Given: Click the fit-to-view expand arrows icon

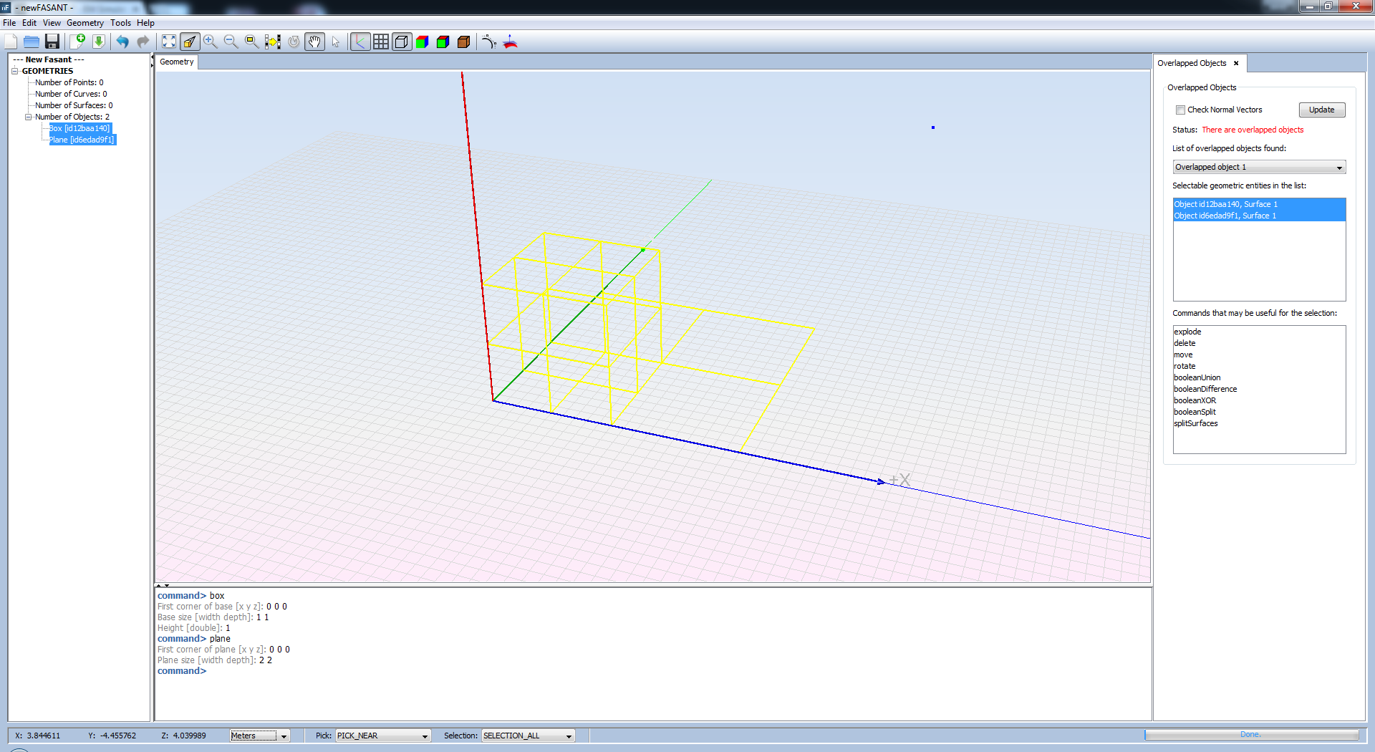Looking at the screenshot, I should coord(169,42).
